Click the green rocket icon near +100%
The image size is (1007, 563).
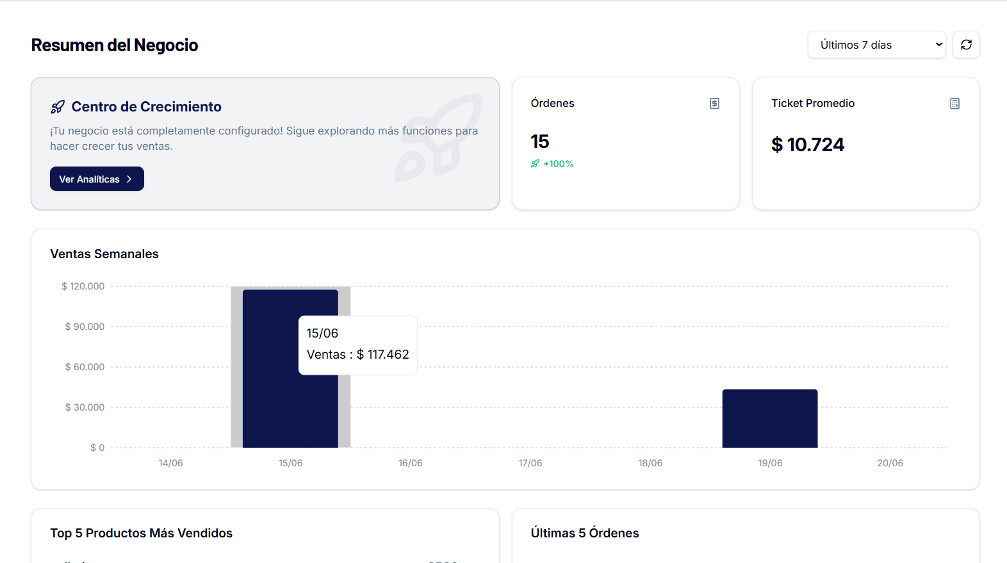[535, 164]
